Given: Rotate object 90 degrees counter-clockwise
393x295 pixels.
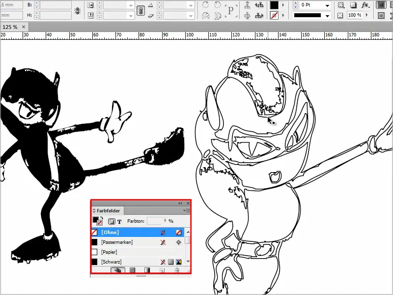Looking at the screenshot, I should tap(218, 5).
